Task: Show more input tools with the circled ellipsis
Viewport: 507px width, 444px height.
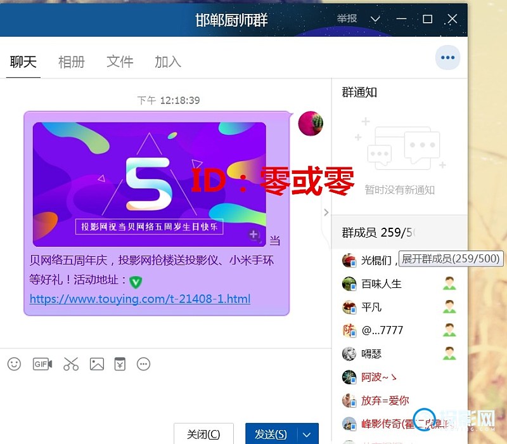Action: tap(144, 364)
